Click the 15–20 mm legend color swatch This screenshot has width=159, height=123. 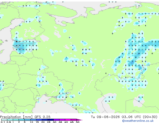point(39,120)
